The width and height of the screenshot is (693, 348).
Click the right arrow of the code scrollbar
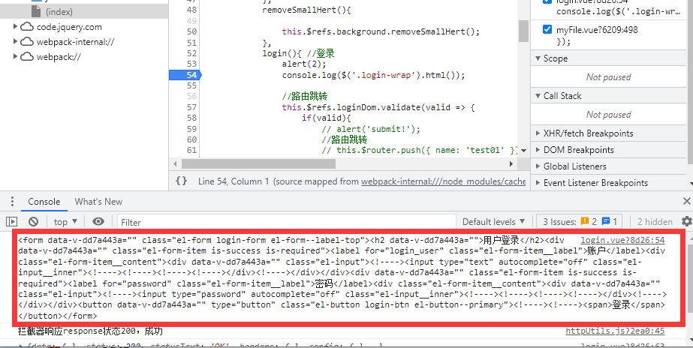[511, 163]
